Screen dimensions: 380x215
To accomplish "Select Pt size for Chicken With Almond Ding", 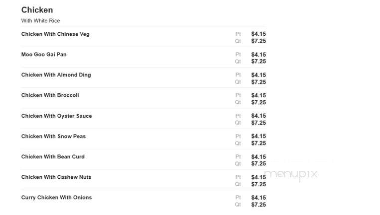I will click(x=238, y=75).
